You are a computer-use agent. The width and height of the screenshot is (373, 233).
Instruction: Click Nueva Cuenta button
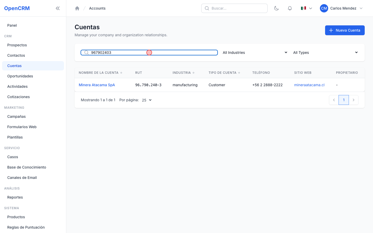(x=345, y=30)
